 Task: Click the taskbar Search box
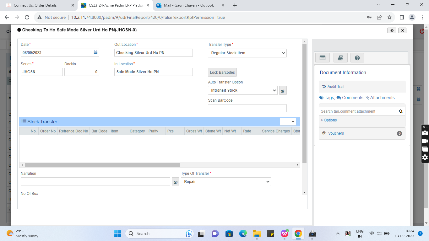pos(160,233)
